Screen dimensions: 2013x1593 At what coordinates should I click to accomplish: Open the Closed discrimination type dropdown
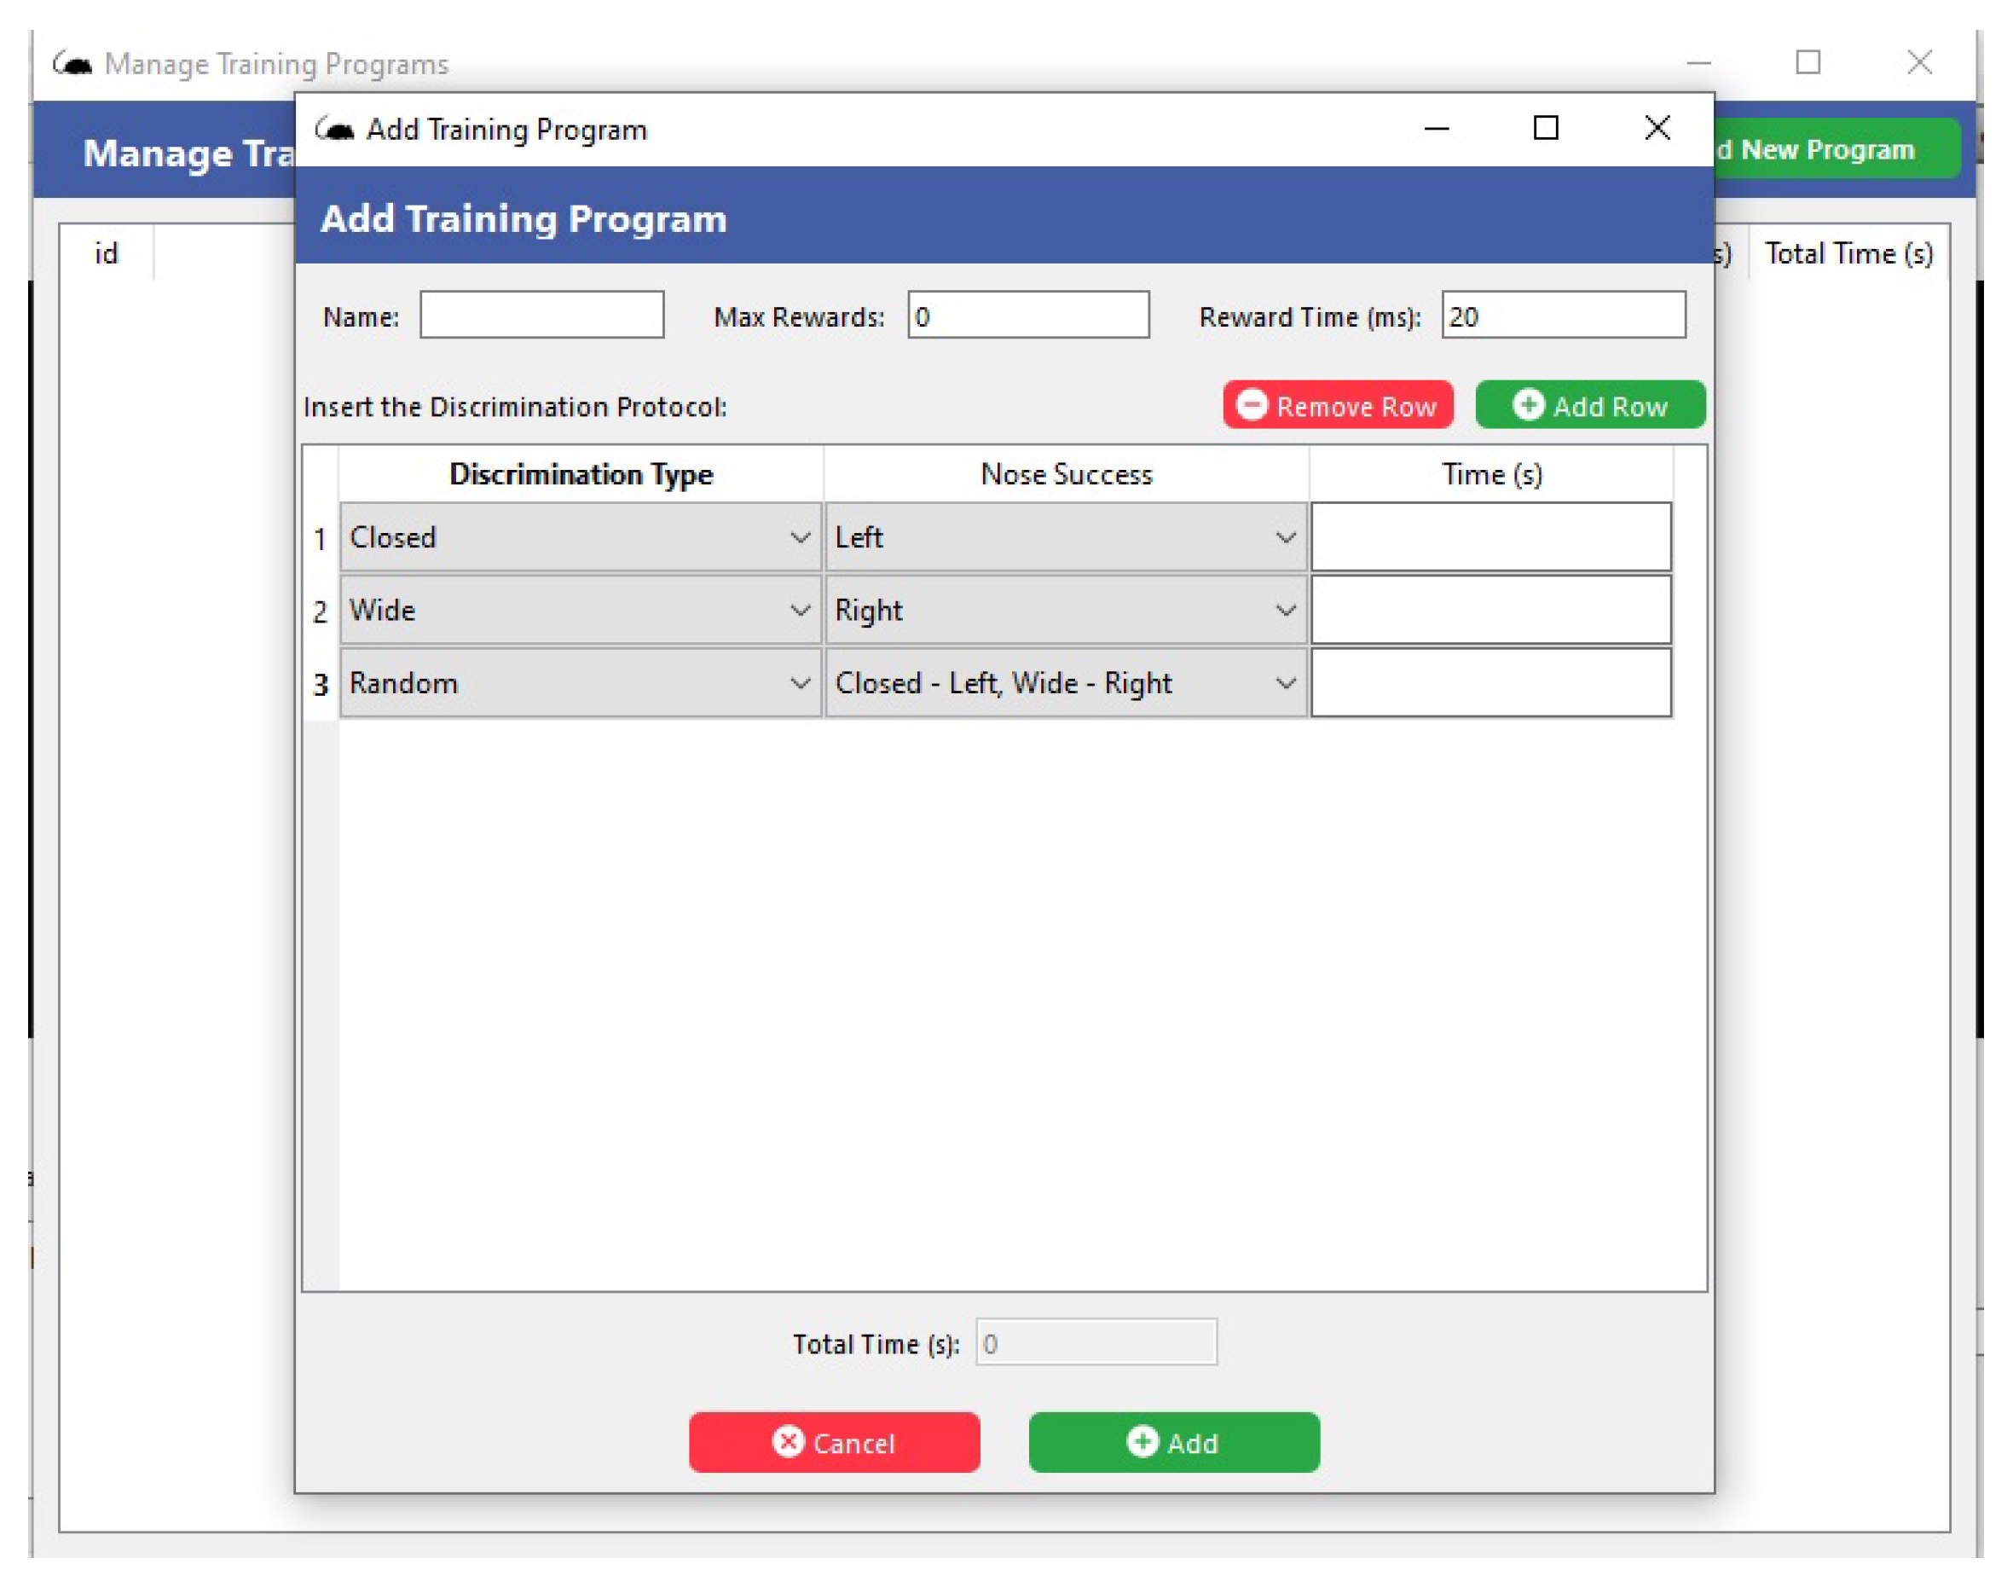pos(800,537)
